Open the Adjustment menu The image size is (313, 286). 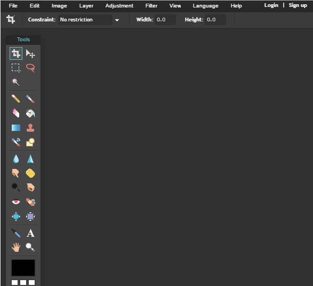[x=119, y=6]
